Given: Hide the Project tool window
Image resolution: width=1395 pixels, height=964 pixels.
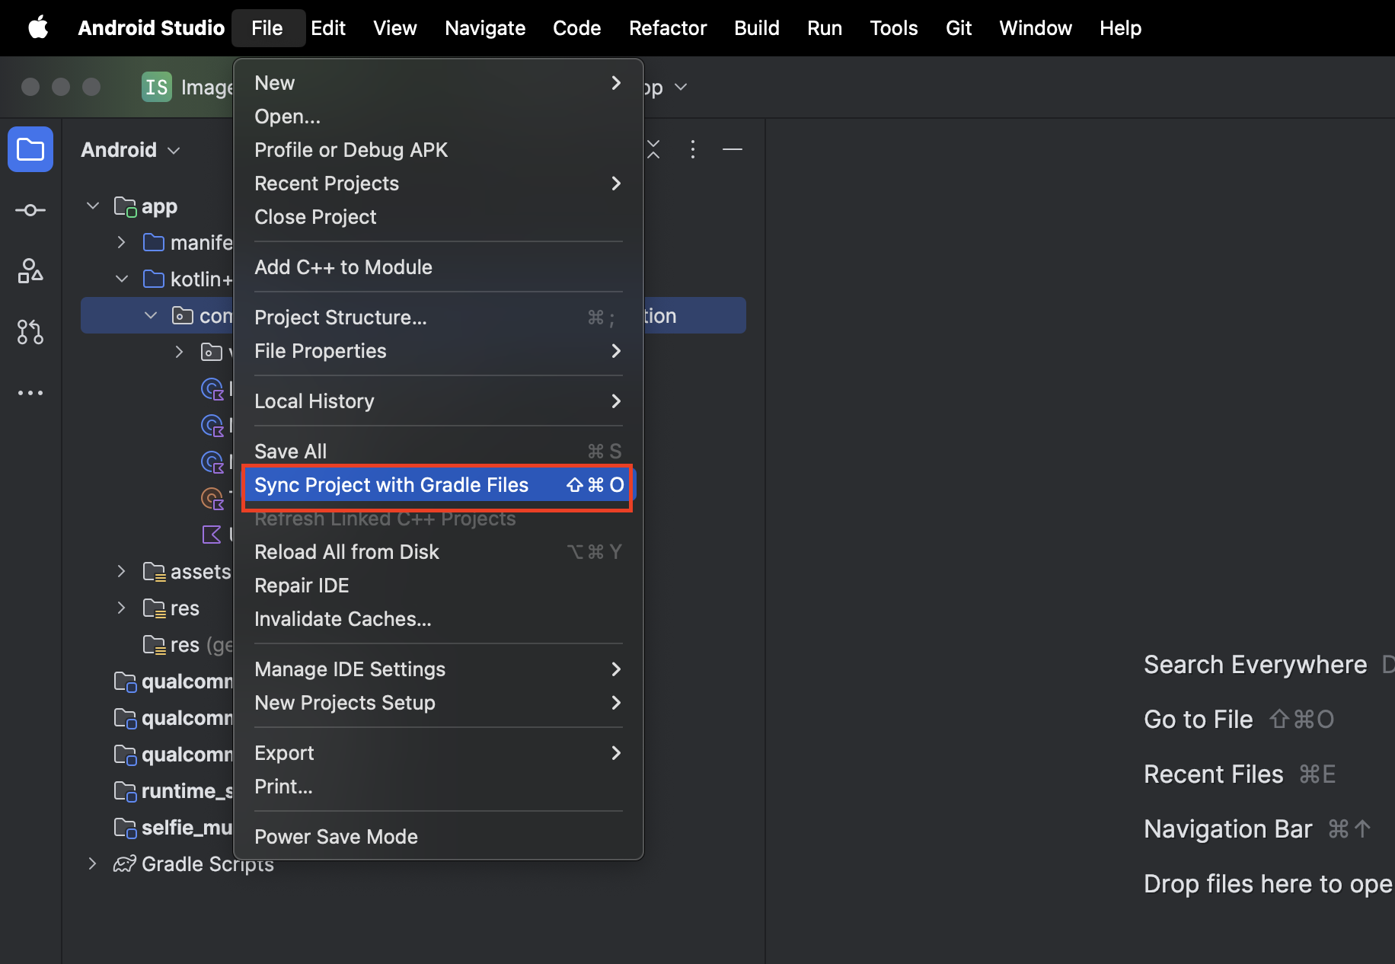Looking at the screenshot, I should point(732,150).
